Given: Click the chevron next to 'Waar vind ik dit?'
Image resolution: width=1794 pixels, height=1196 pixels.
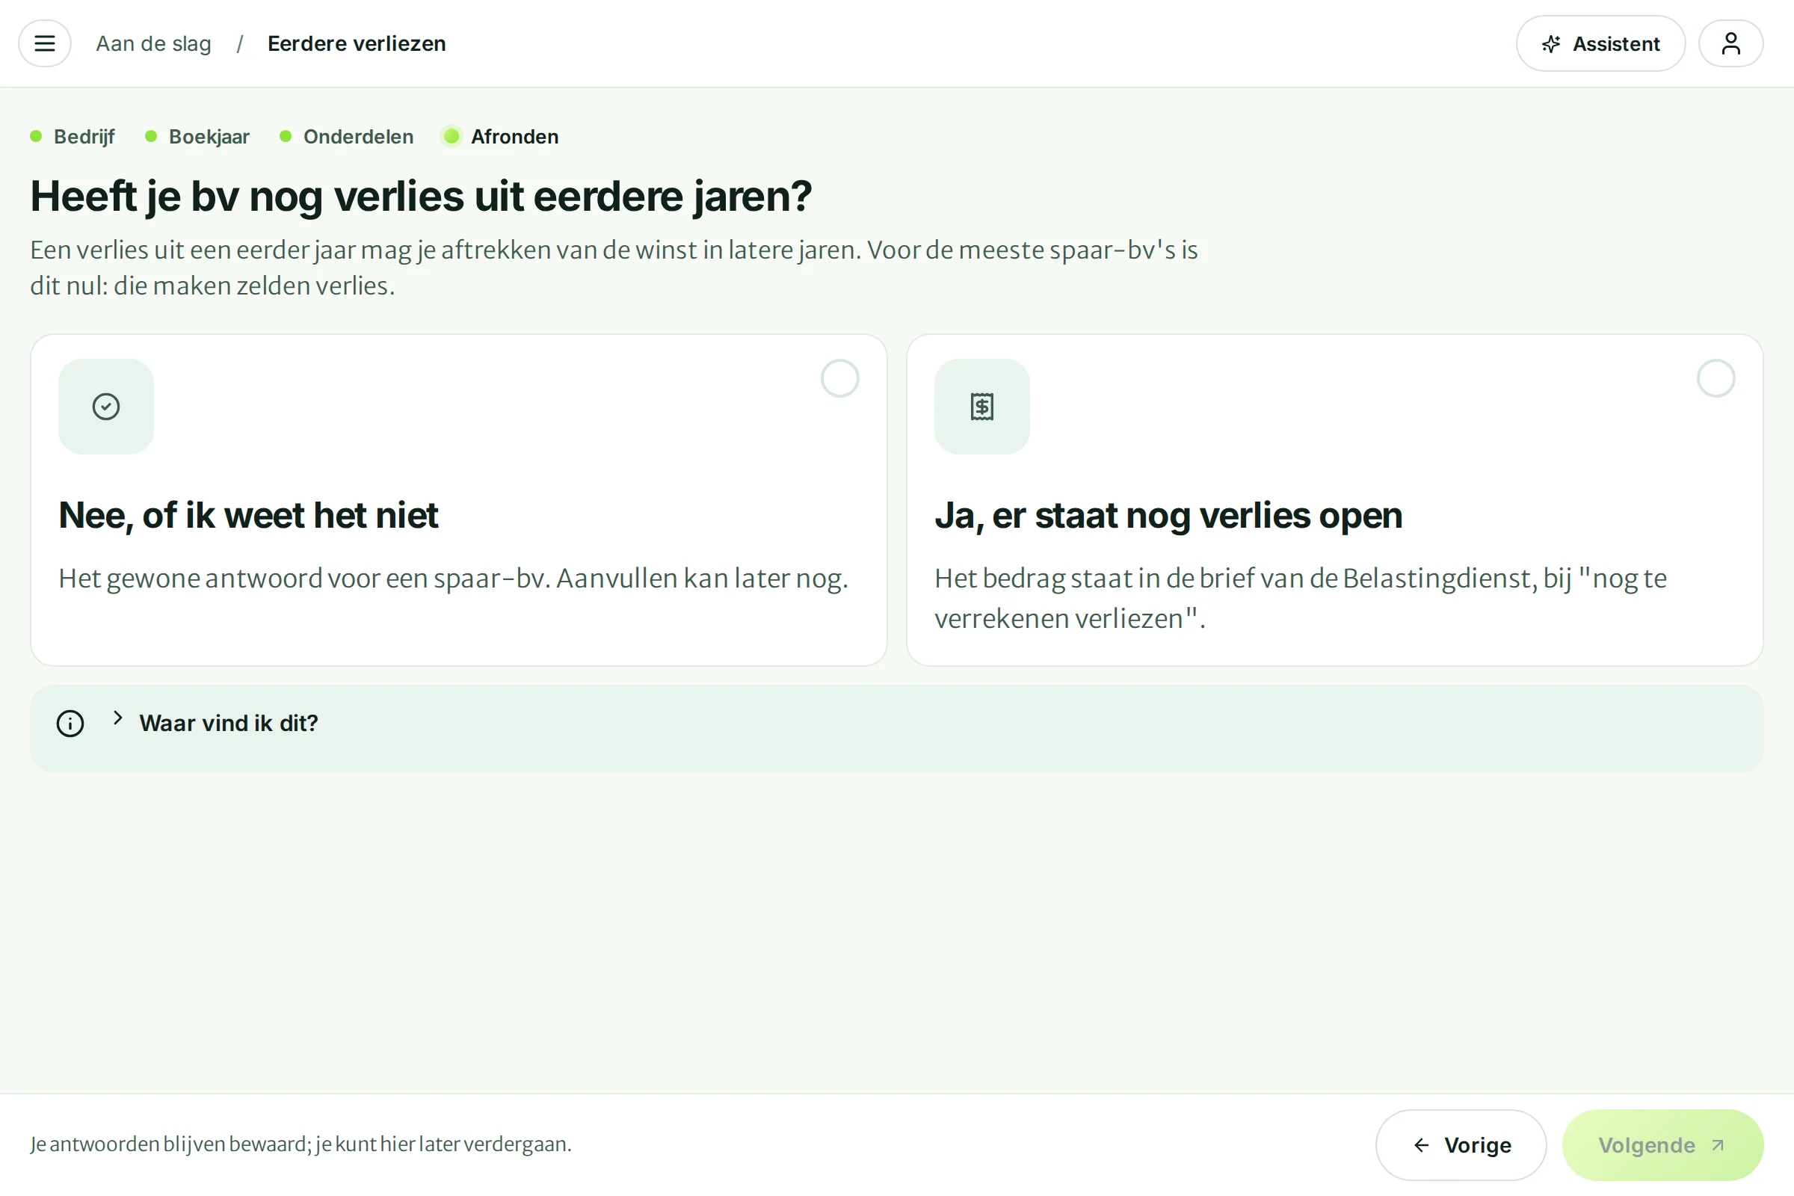Looking at the screenshot, I should (x=117, y=718).
